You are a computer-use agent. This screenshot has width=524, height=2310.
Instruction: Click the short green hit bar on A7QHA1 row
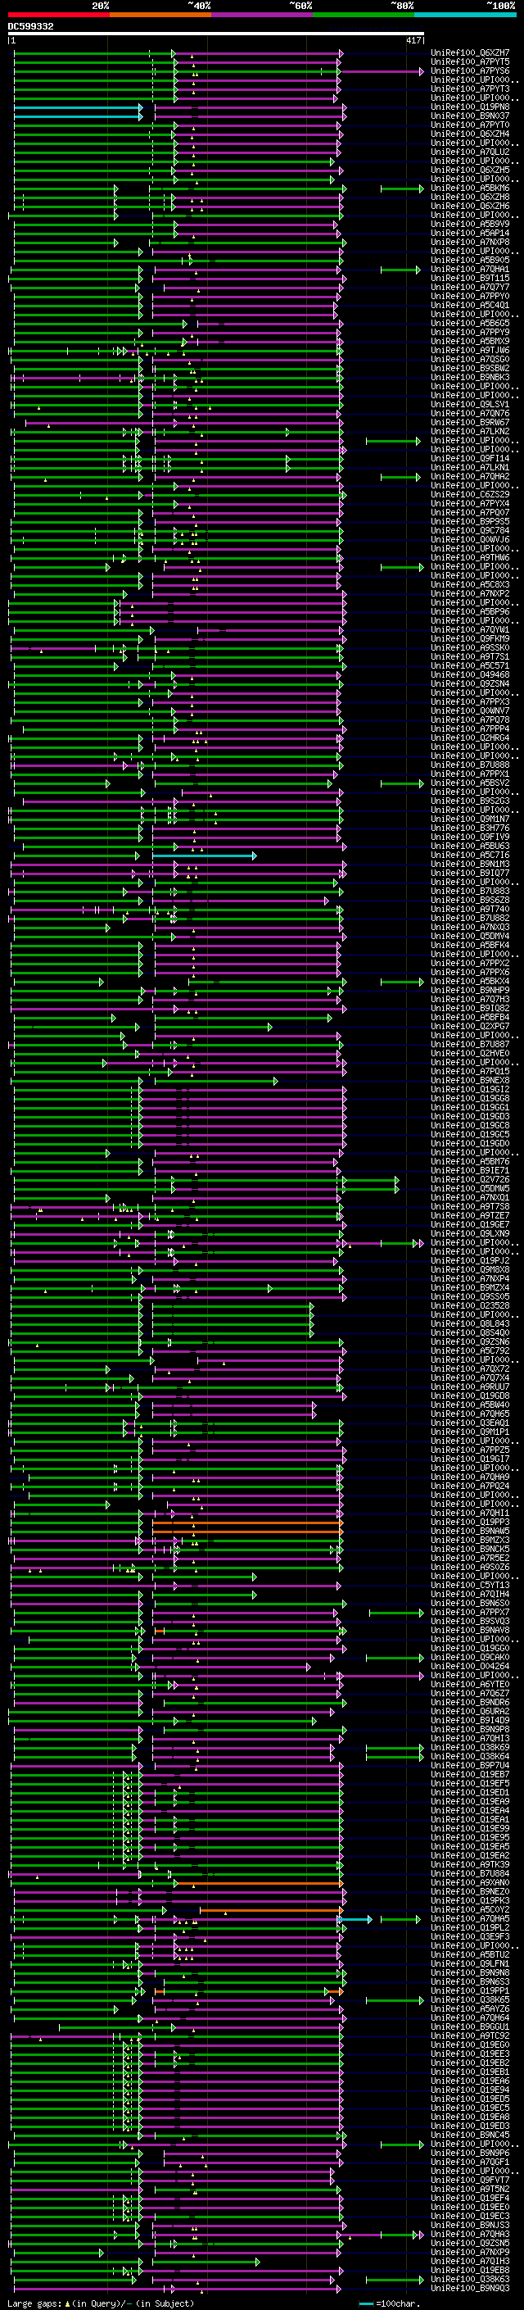400,269
